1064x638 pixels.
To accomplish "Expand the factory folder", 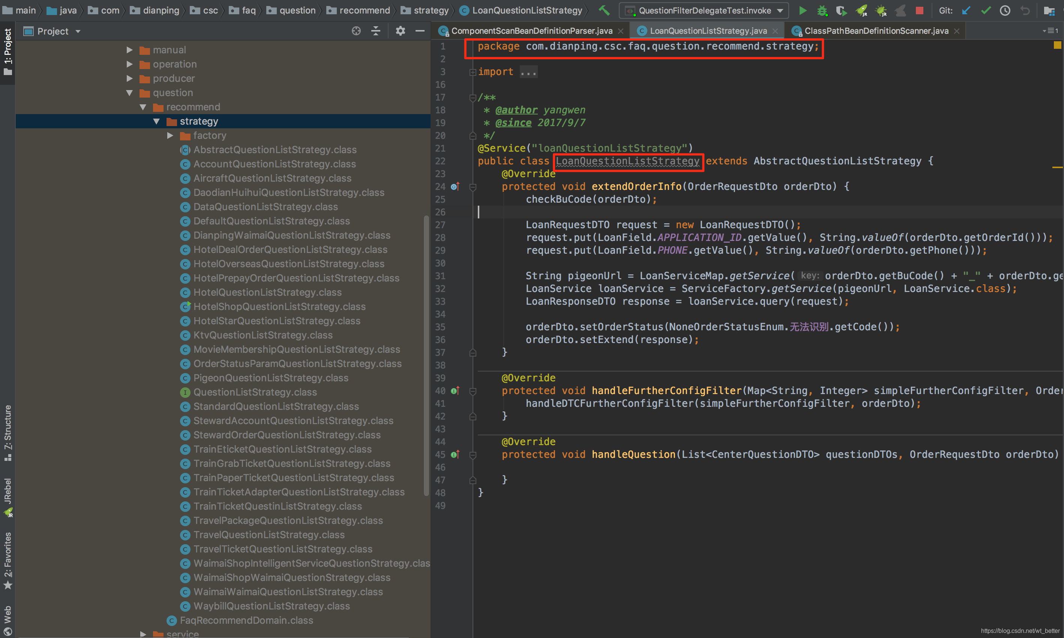I will 170,135.
